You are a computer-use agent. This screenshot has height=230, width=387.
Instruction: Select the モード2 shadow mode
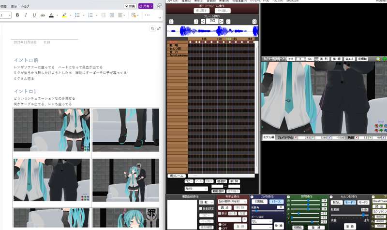[363, 202]
